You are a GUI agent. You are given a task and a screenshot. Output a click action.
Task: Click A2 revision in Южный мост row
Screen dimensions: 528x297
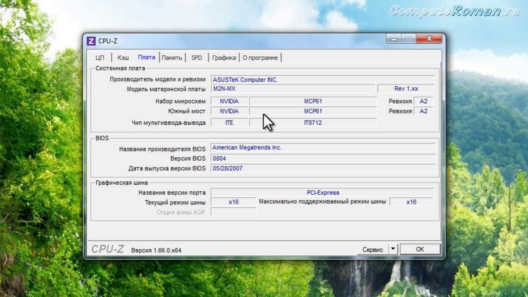424,111
